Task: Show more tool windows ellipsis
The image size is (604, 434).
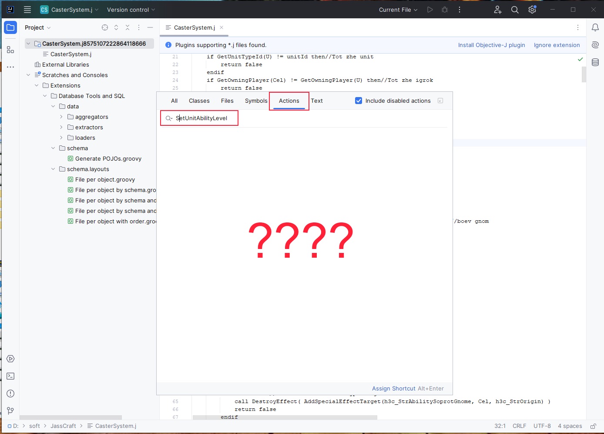Action: click(10, 67)
